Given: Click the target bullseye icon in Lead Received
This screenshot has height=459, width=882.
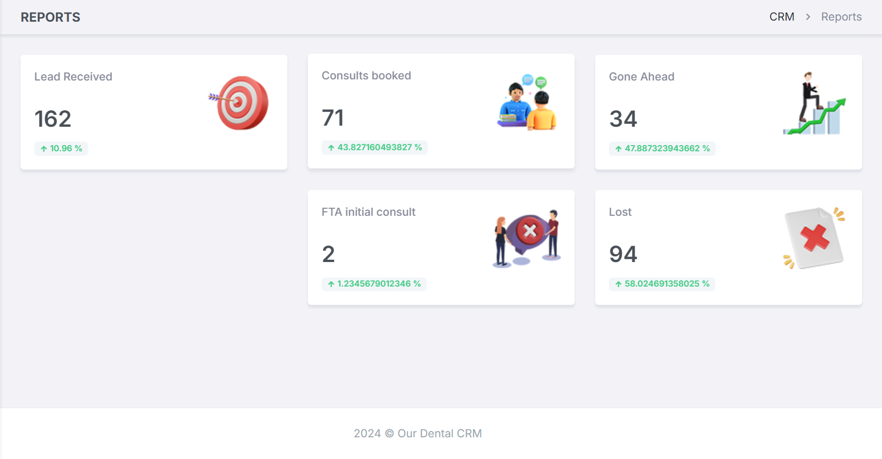Looking at the screenshot, I should pyautogui.click(x=240, y=103).
